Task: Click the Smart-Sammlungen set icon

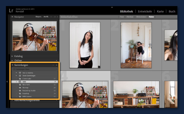Action: (x=20, y=76)
